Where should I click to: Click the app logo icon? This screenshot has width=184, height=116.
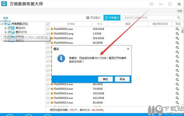coord(4,4)
